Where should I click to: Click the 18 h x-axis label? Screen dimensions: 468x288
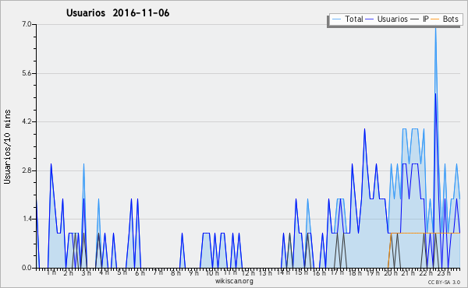coord(355,272)
